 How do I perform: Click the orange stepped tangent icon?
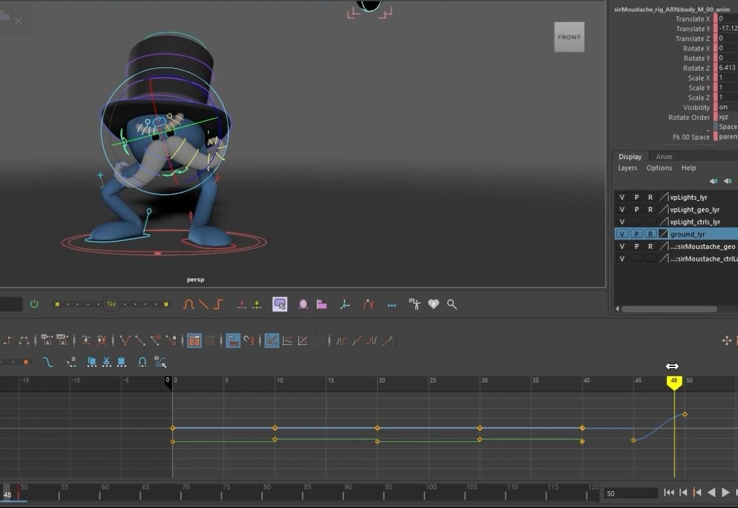coord(219,305)
